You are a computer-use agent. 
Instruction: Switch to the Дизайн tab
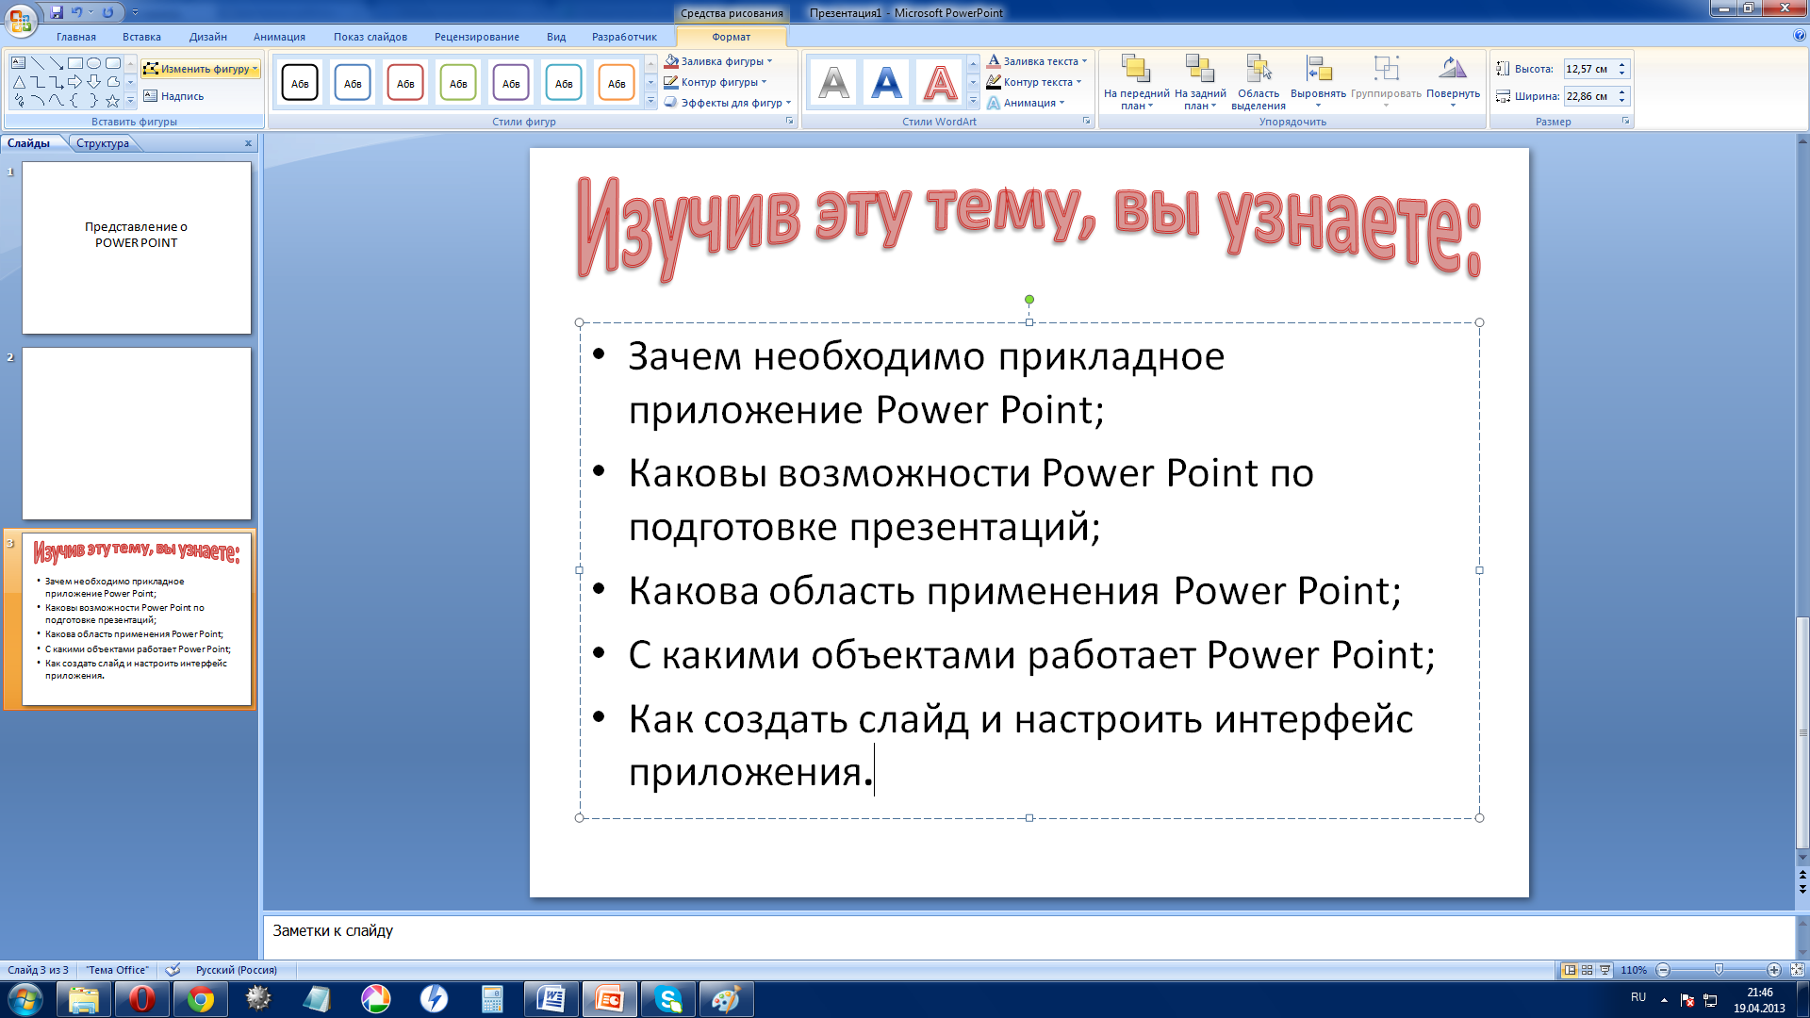[x=207, y=37]
